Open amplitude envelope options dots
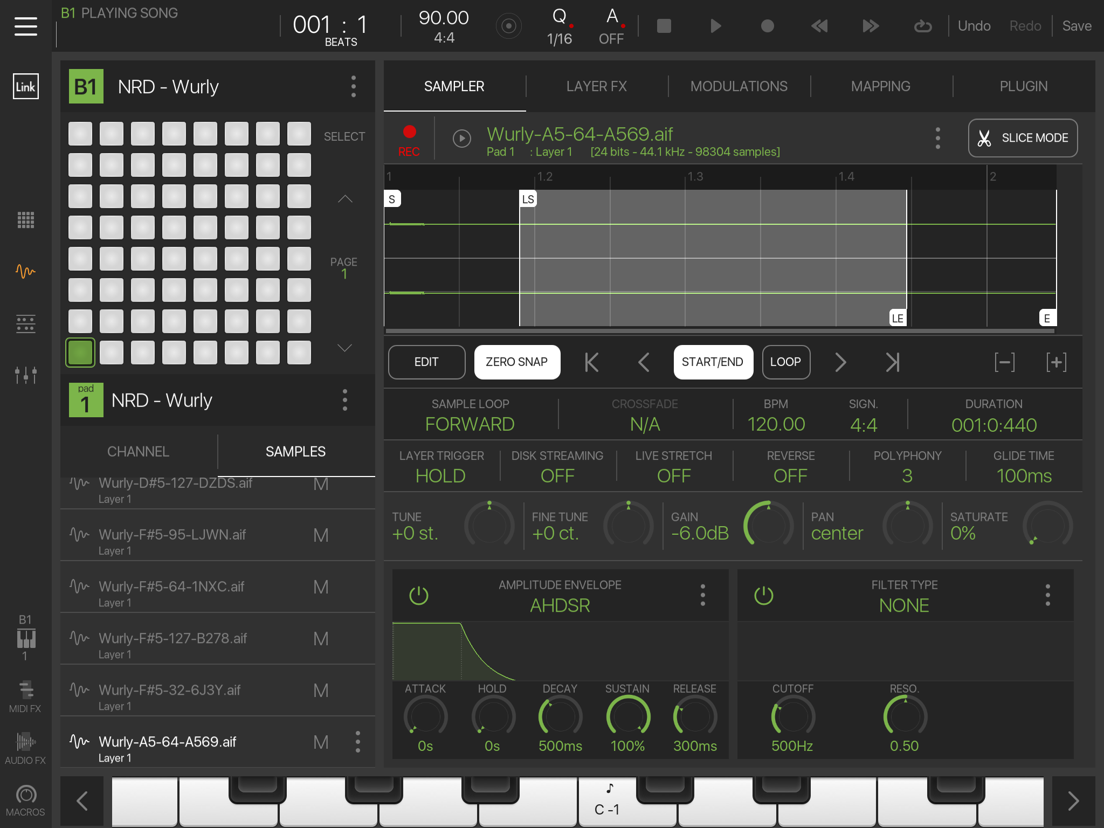The width and height of the screenshot is (1104, 828). [x=703, y=595]
